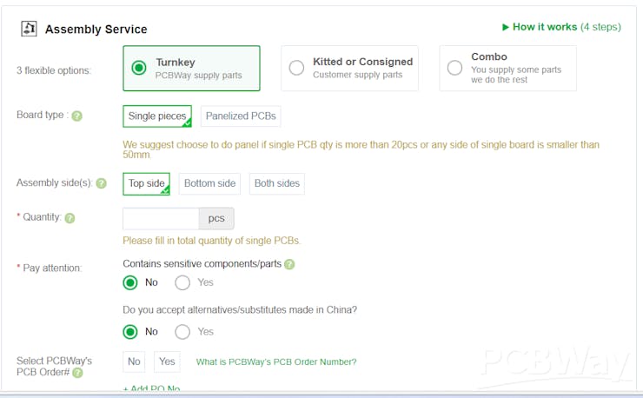This screenshot has width=643, height=398.
Task: Click help icon under PCB Order# label
Action: pos(77,373)
